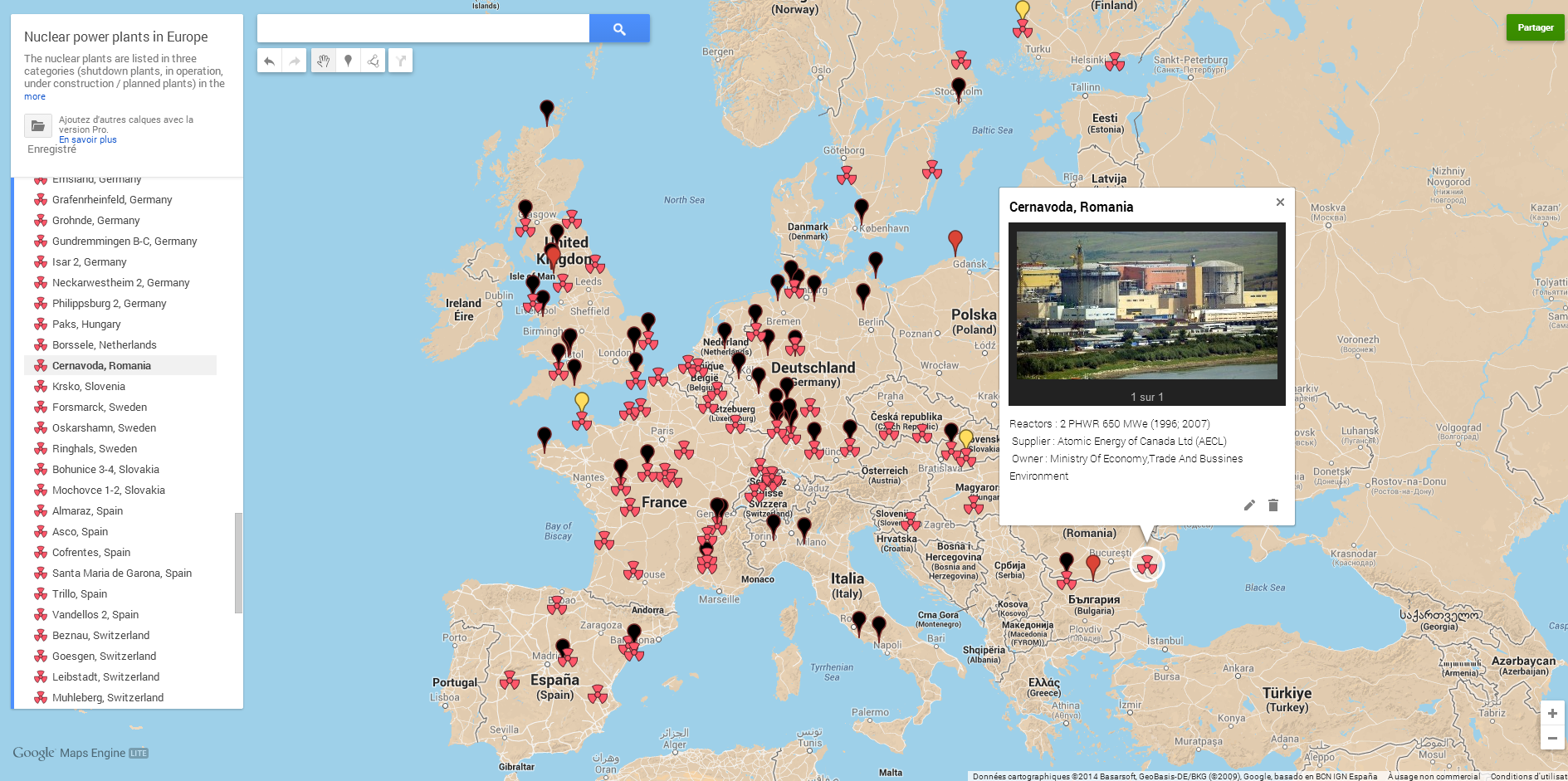1568x781 pixels.
Task: Open the folder icon in sidebar
Action: point(38,125)
